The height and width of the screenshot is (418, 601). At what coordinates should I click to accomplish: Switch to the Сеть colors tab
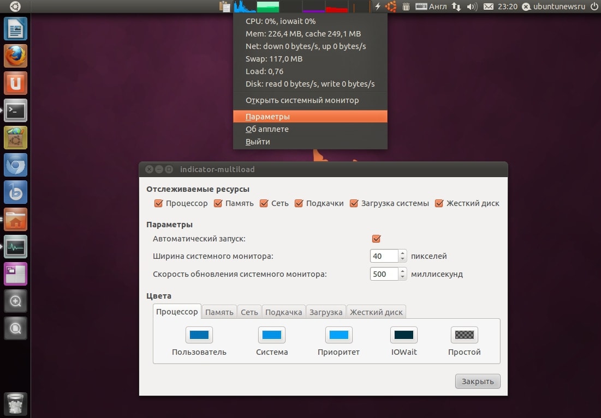tap(249, 312)
